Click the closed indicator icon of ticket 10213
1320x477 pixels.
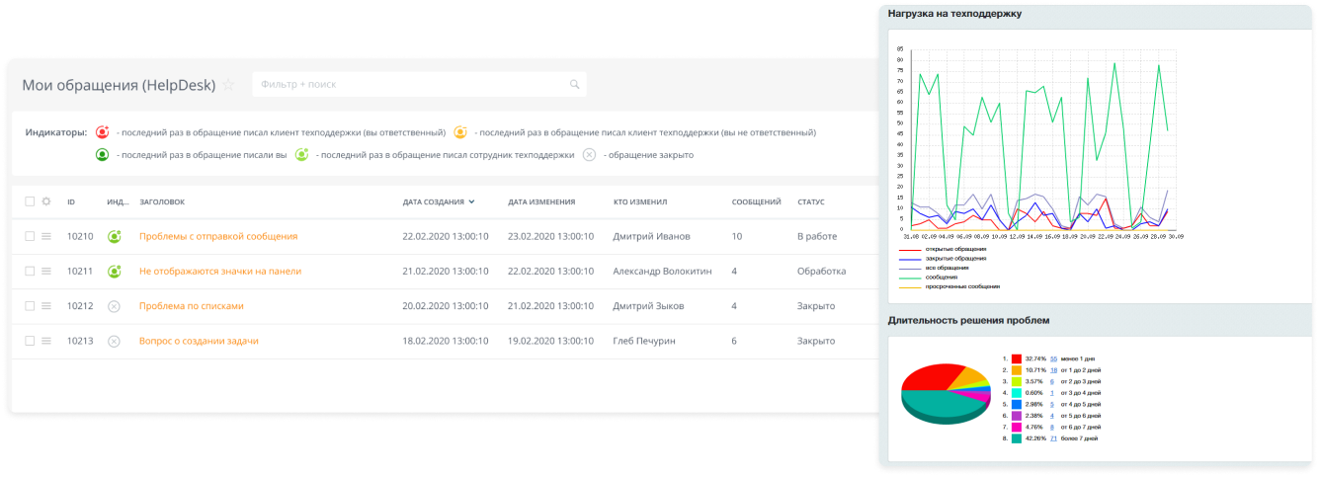[114, 341]
